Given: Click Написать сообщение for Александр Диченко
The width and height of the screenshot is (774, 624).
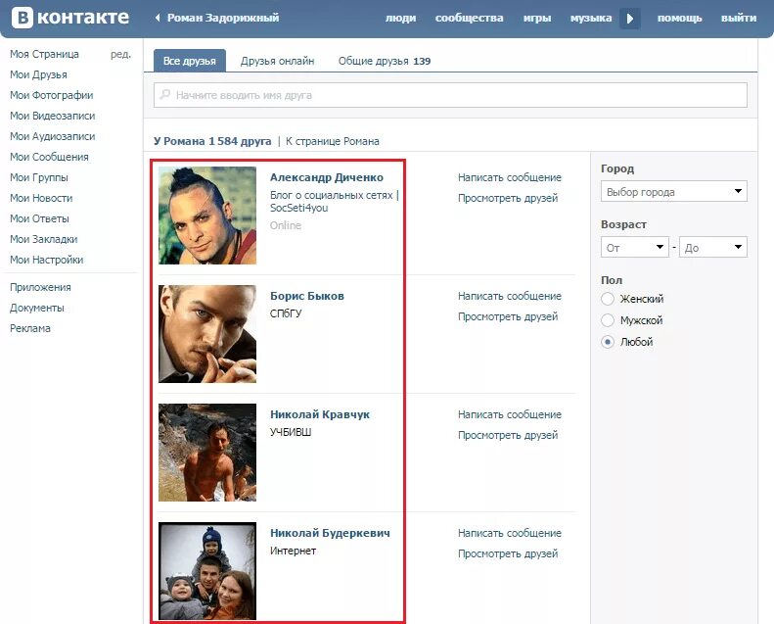Looking at the screenshot, I should (510, 177).
